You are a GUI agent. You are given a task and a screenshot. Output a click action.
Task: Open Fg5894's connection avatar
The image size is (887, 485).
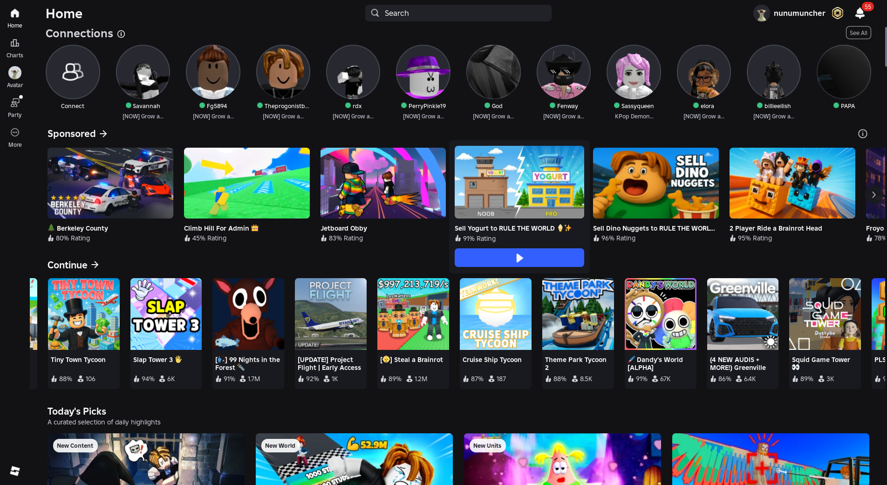[x=213, y=72]
